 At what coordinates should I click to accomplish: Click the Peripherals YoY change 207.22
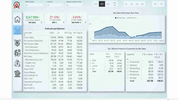click(160, 75)
